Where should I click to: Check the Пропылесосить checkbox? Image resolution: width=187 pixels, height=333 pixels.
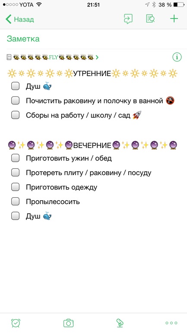(x=15, y=202)
